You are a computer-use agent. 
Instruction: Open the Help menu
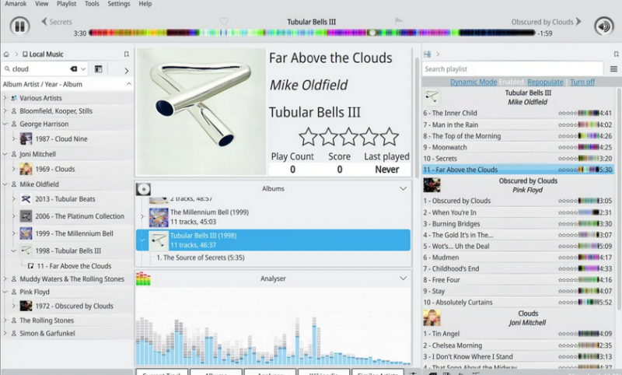(x=145, y=4)
